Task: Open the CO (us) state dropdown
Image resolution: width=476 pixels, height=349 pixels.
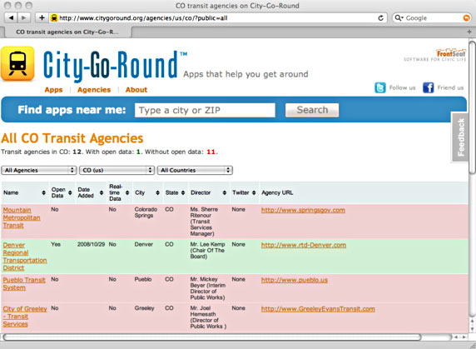Action: click(117, 170)
